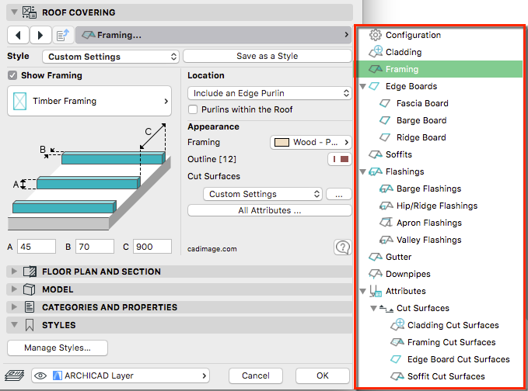Click the All Attributes button
528x391 pixels.
click(x=269, y=210)
